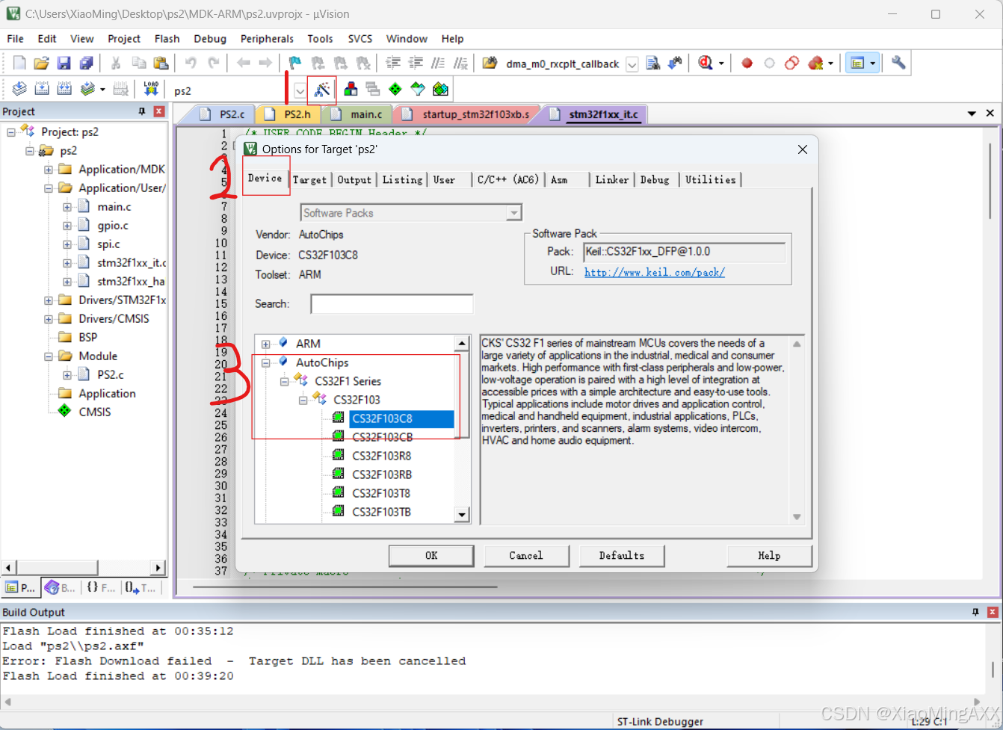Rebuild all target files
This screenshot has width=1003, height=730.
pos(64,88)
